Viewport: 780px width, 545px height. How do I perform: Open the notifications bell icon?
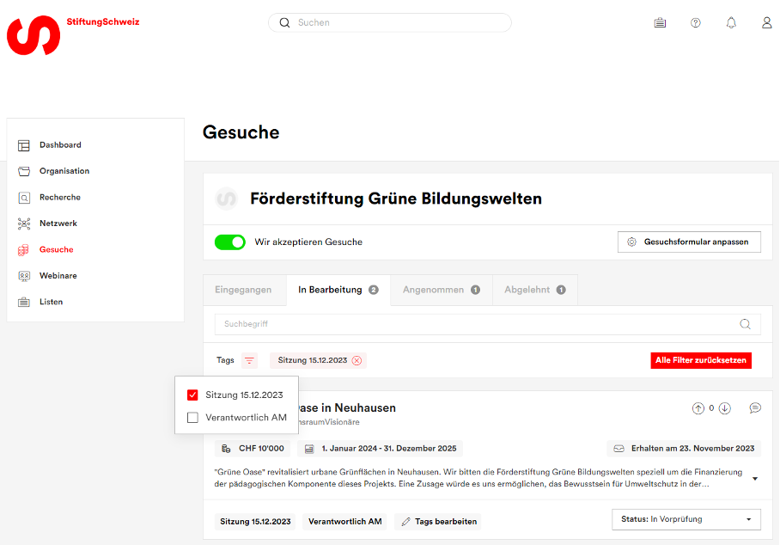click(x=731, y=23)
